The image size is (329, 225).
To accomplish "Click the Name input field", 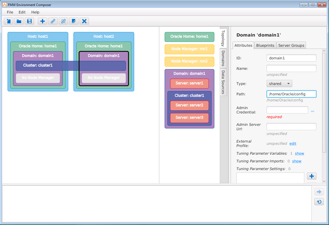I will coord(291,68).
